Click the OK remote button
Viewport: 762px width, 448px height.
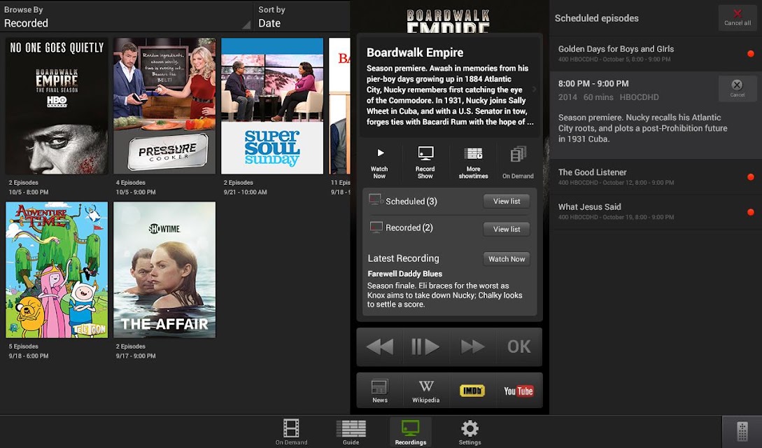tap(518, 346)
